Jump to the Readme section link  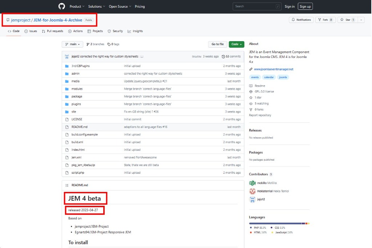click(x=257, y=86)
